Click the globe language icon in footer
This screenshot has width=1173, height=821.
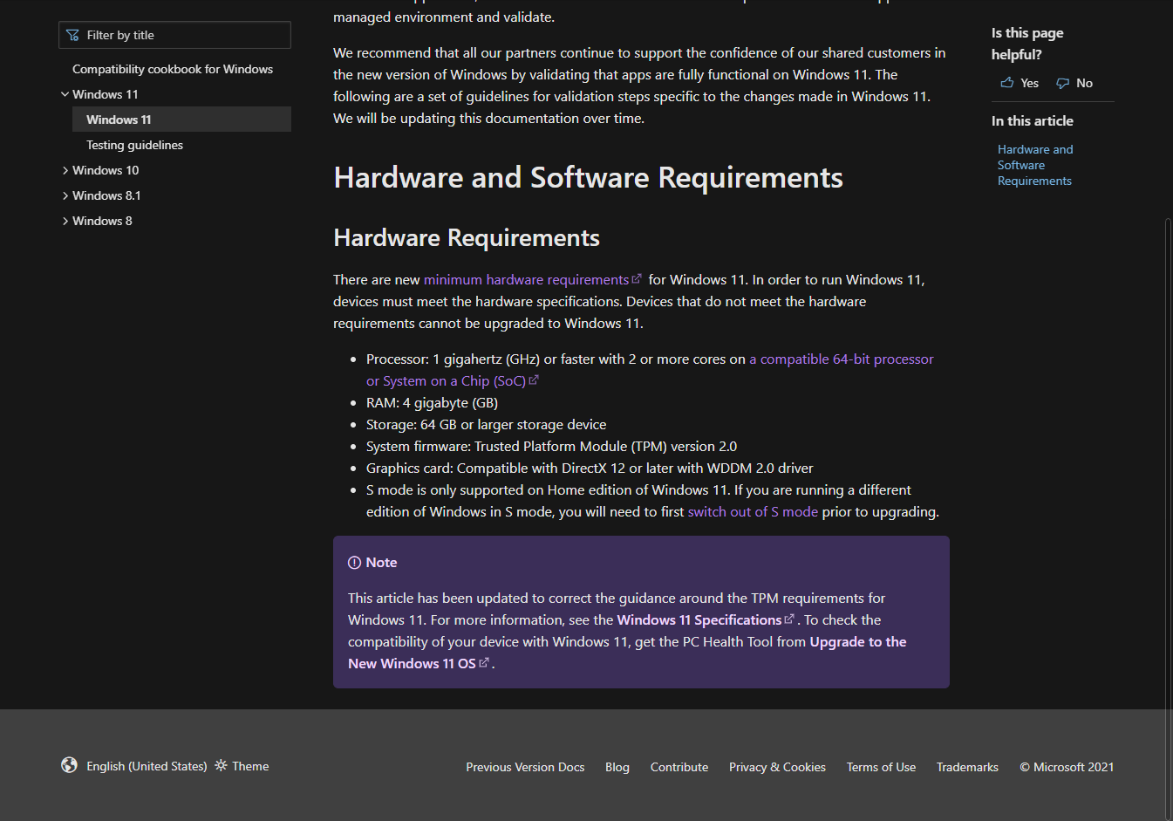point(70,765)
